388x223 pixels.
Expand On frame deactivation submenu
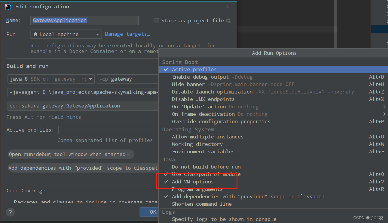[x=273, y=114]
